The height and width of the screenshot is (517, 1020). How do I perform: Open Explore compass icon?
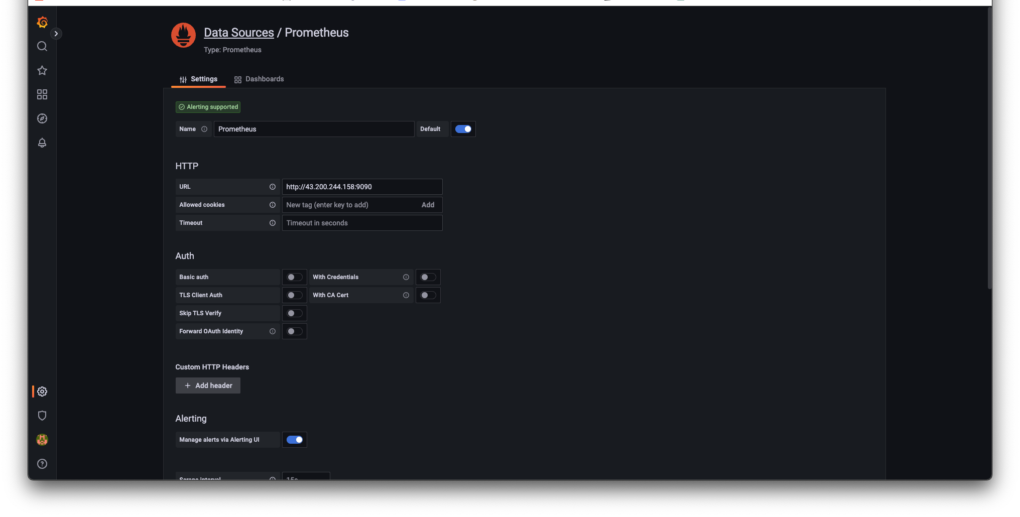pyautogui.click(x=42, y=118)
